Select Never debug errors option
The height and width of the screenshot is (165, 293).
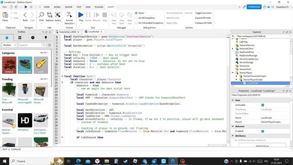pyautogui.click(x=136, y=13)
